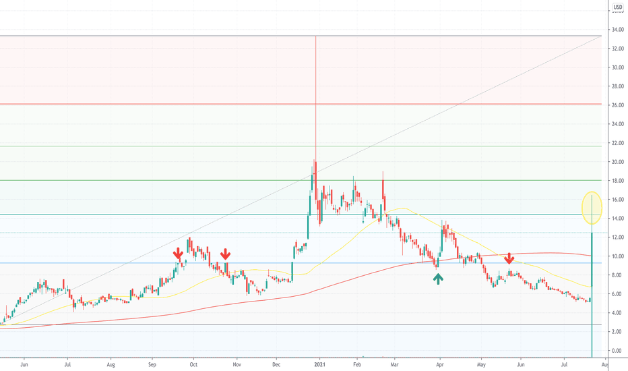Click the Apr label on time axis

click(440, 364)
